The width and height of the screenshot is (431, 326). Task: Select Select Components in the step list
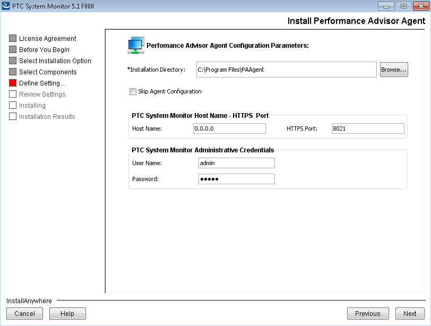49,72
